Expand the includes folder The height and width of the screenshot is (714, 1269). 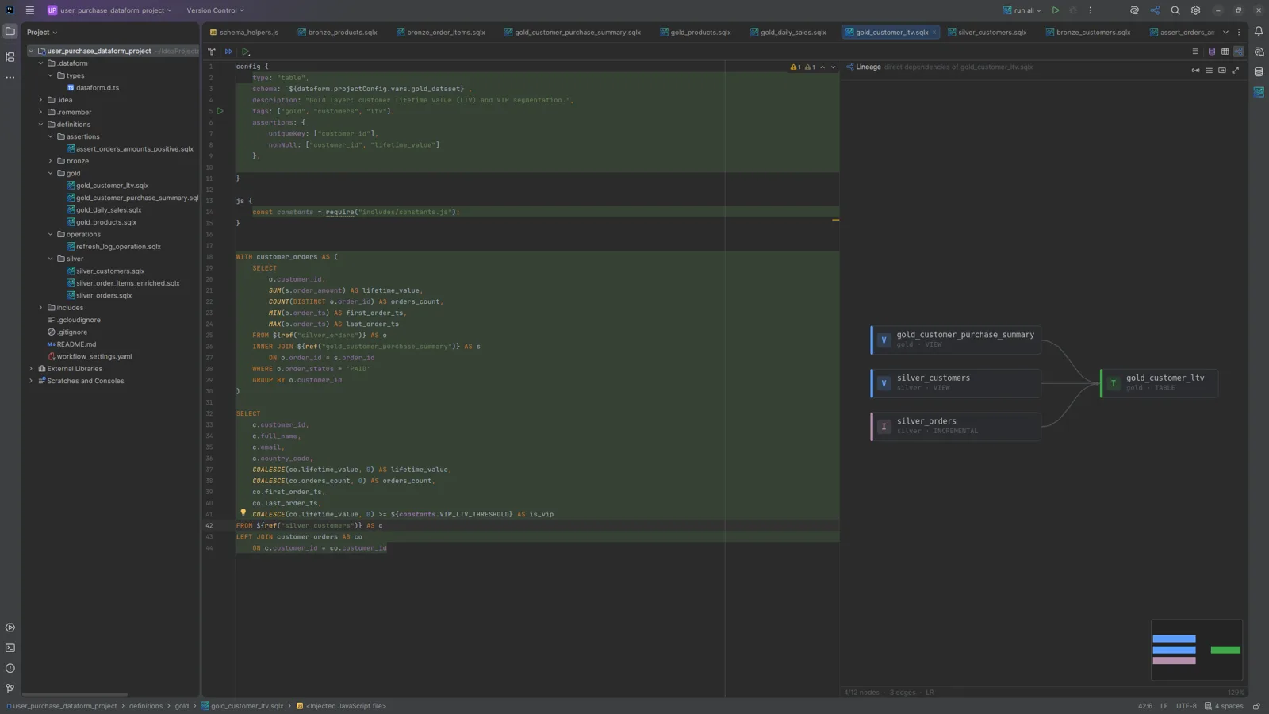[41, 308]
